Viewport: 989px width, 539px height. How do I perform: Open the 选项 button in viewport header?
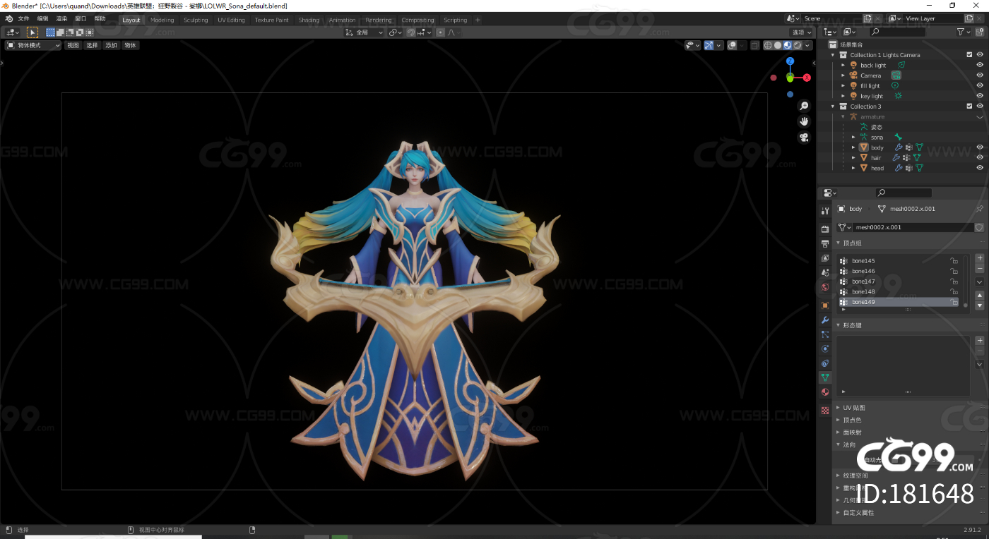tap(801, 32)
